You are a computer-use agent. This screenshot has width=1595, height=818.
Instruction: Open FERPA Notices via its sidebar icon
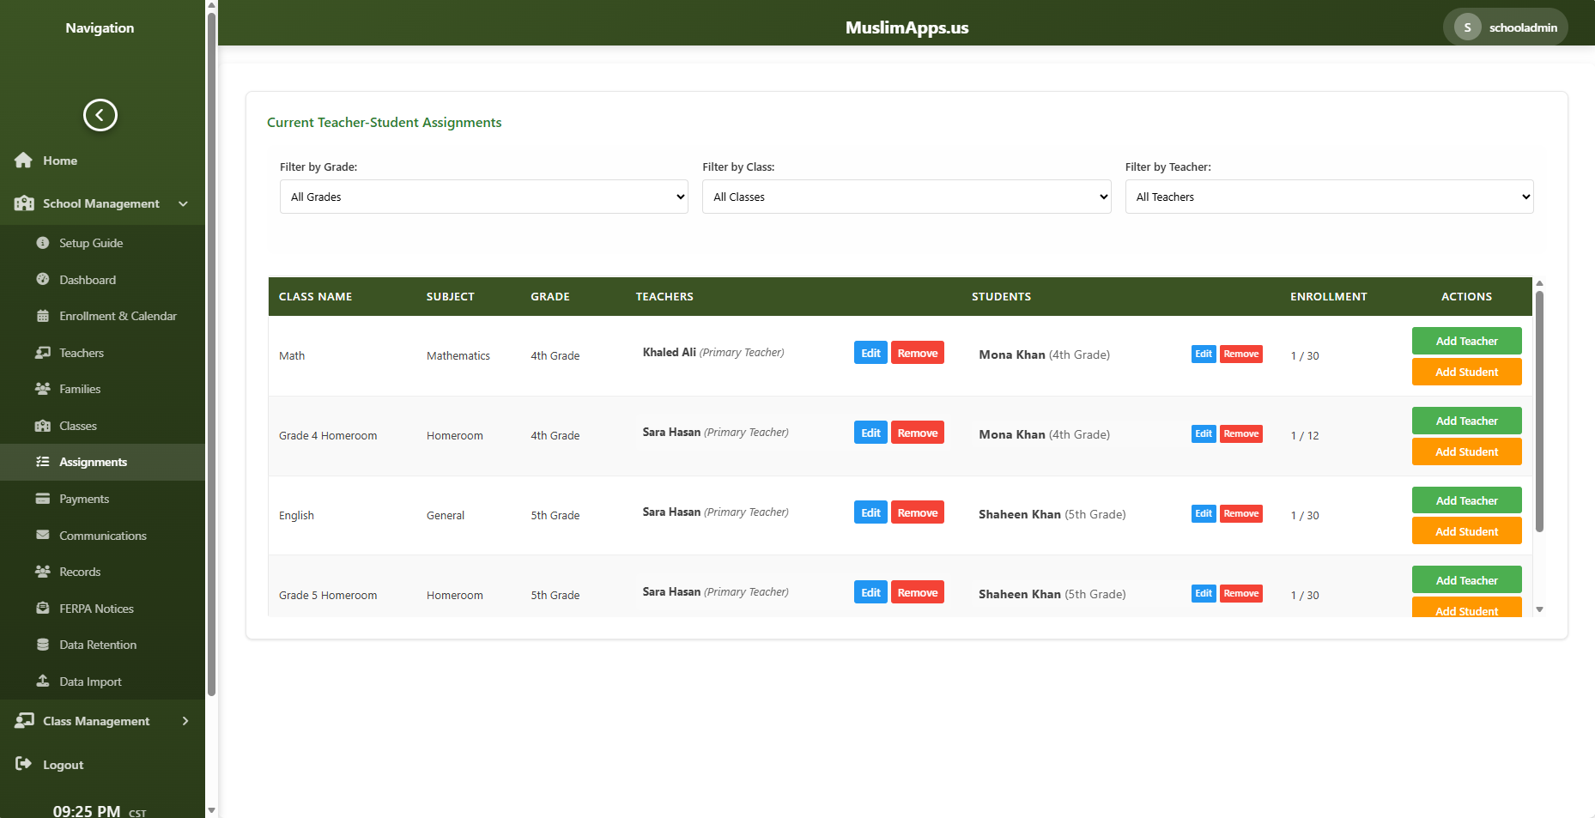coord(42,608)
